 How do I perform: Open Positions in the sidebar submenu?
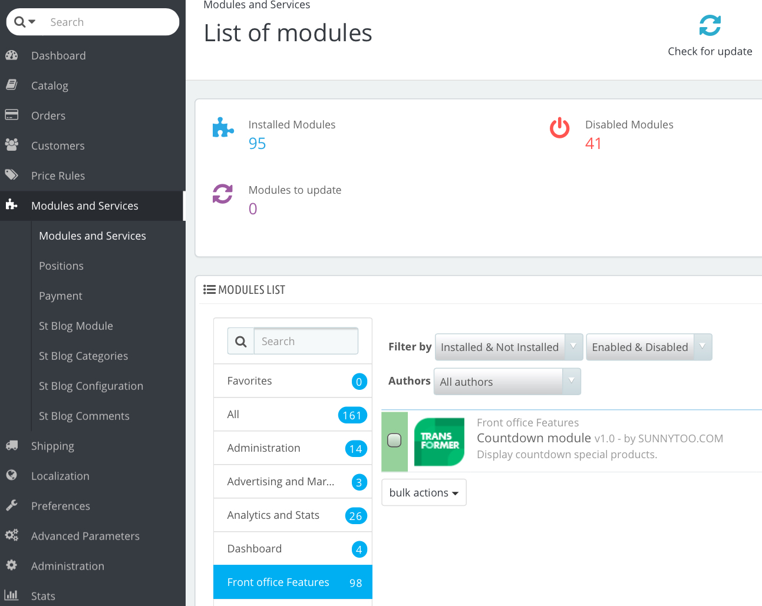click(x=61, y=266)
